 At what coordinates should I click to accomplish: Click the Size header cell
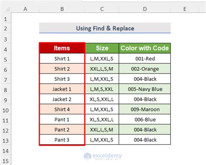coord(102,48)
